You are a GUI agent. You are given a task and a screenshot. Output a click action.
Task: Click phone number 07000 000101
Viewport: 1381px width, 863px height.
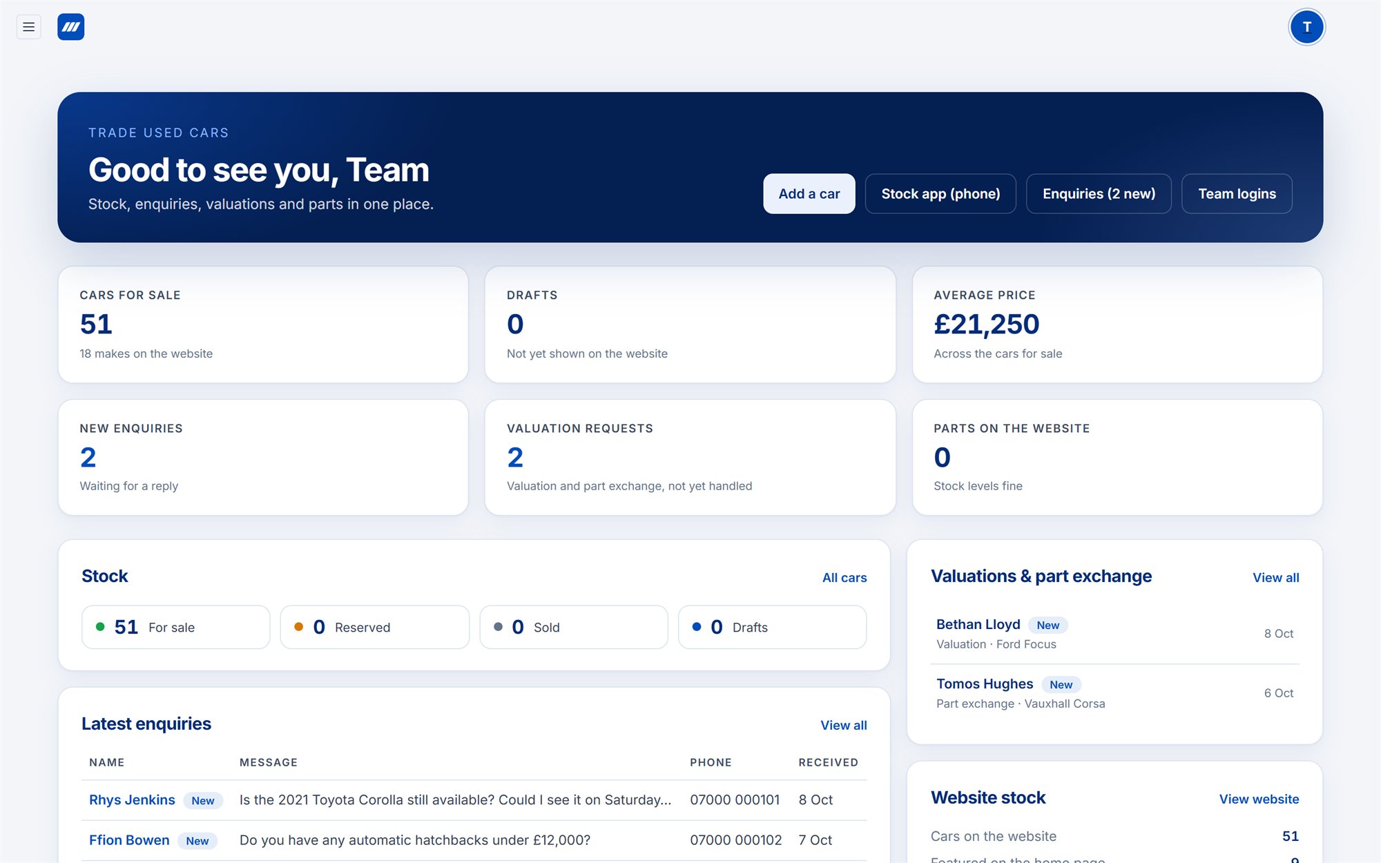click(735, 800)
